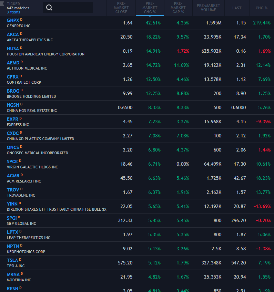Click ACMR last price 42.67
The image size is (274, 292).
[240, 178]
